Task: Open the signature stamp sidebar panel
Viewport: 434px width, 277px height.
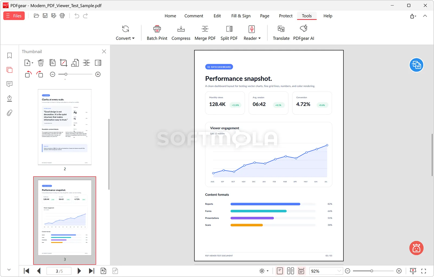Action: click(9, 98)
